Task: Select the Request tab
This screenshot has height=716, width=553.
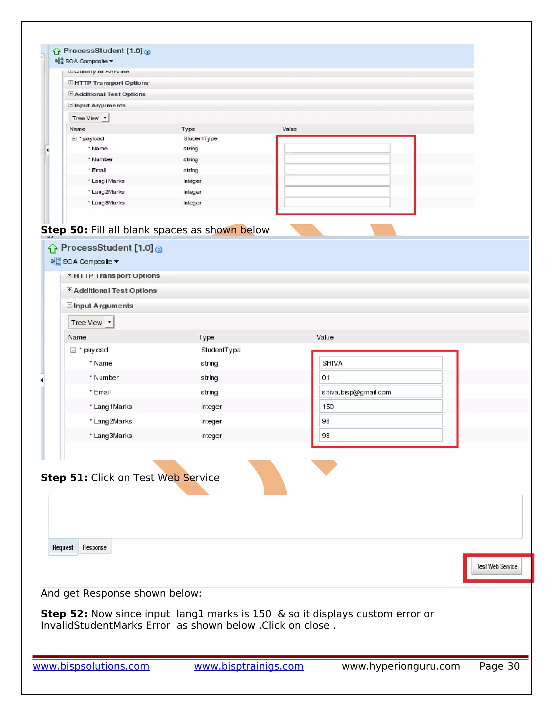Action: coord(63,547)
